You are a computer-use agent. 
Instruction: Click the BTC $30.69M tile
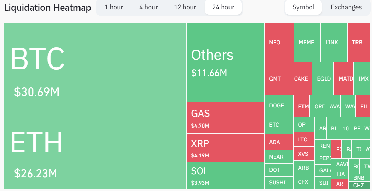point(95,67)
